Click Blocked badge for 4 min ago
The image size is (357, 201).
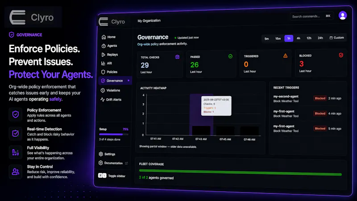coord(320,113)
